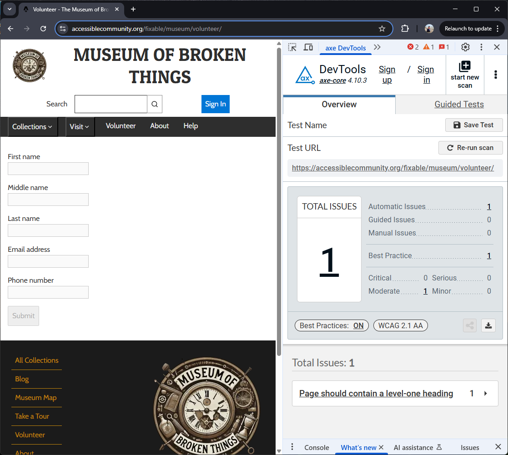This screenshot has width=508, height=455.
Task: Toggle the device toolbar icon
Action: 308,47
